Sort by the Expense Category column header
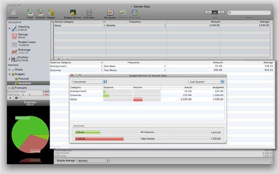The width and height of the screenshot is (279, 174). 76,63
